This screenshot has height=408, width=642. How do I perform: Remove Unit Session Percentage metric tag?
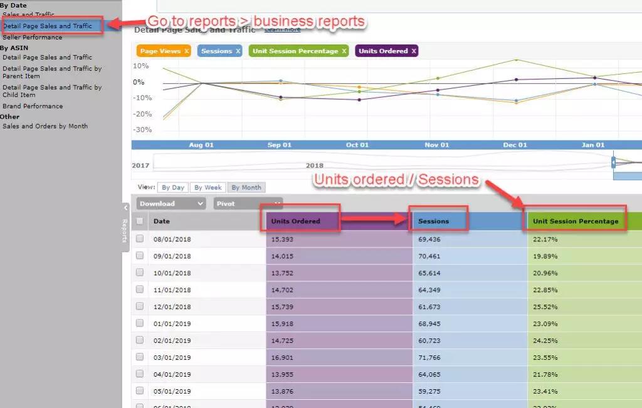[x=344, y=51]
